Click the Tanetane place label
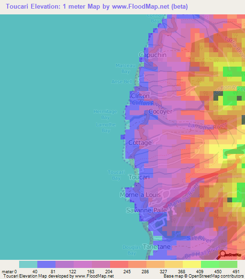Image resolution: width=245 pixels, height=279 pixels. (x=156, y=246)
